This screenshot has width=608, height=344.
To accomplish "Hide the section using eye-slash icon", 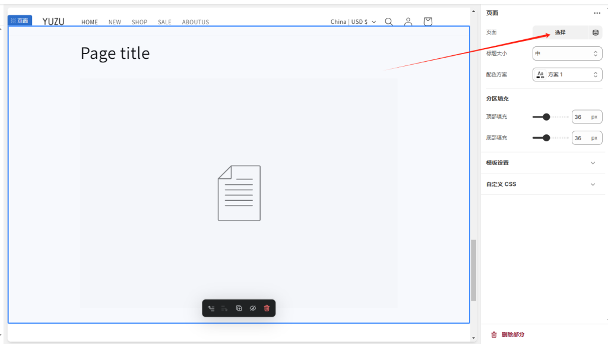I will tap(252, 308).
